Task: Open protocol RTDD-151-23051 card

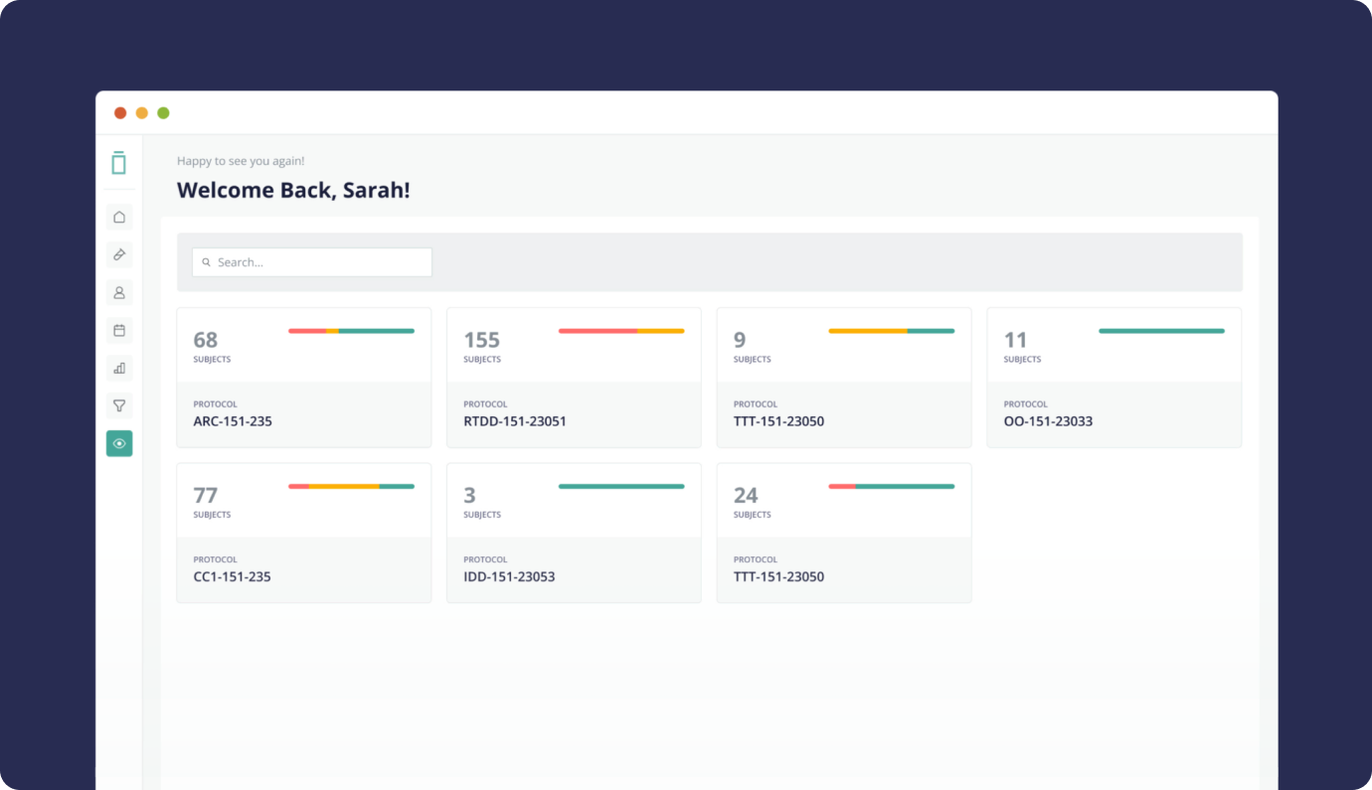Action: 574,414
